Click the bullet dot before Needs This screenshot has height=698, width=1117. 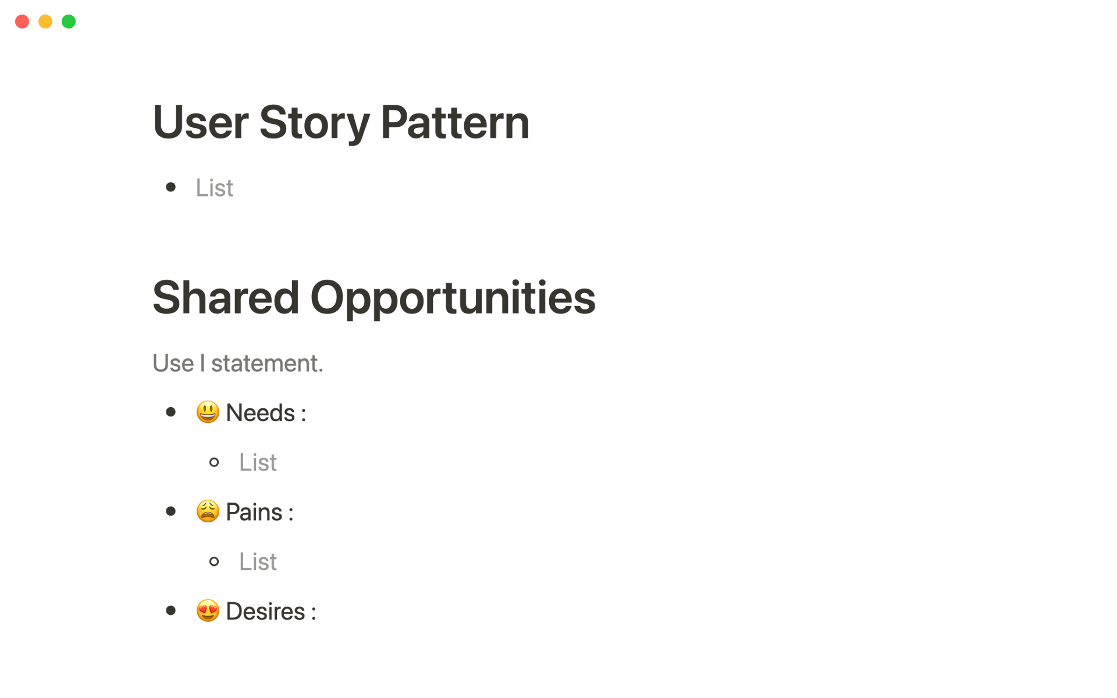pyautogui.click(x=170, y=412)
